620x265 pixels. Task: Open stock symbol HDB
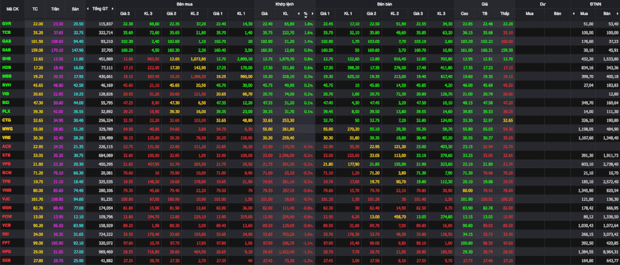click(6, 67)
